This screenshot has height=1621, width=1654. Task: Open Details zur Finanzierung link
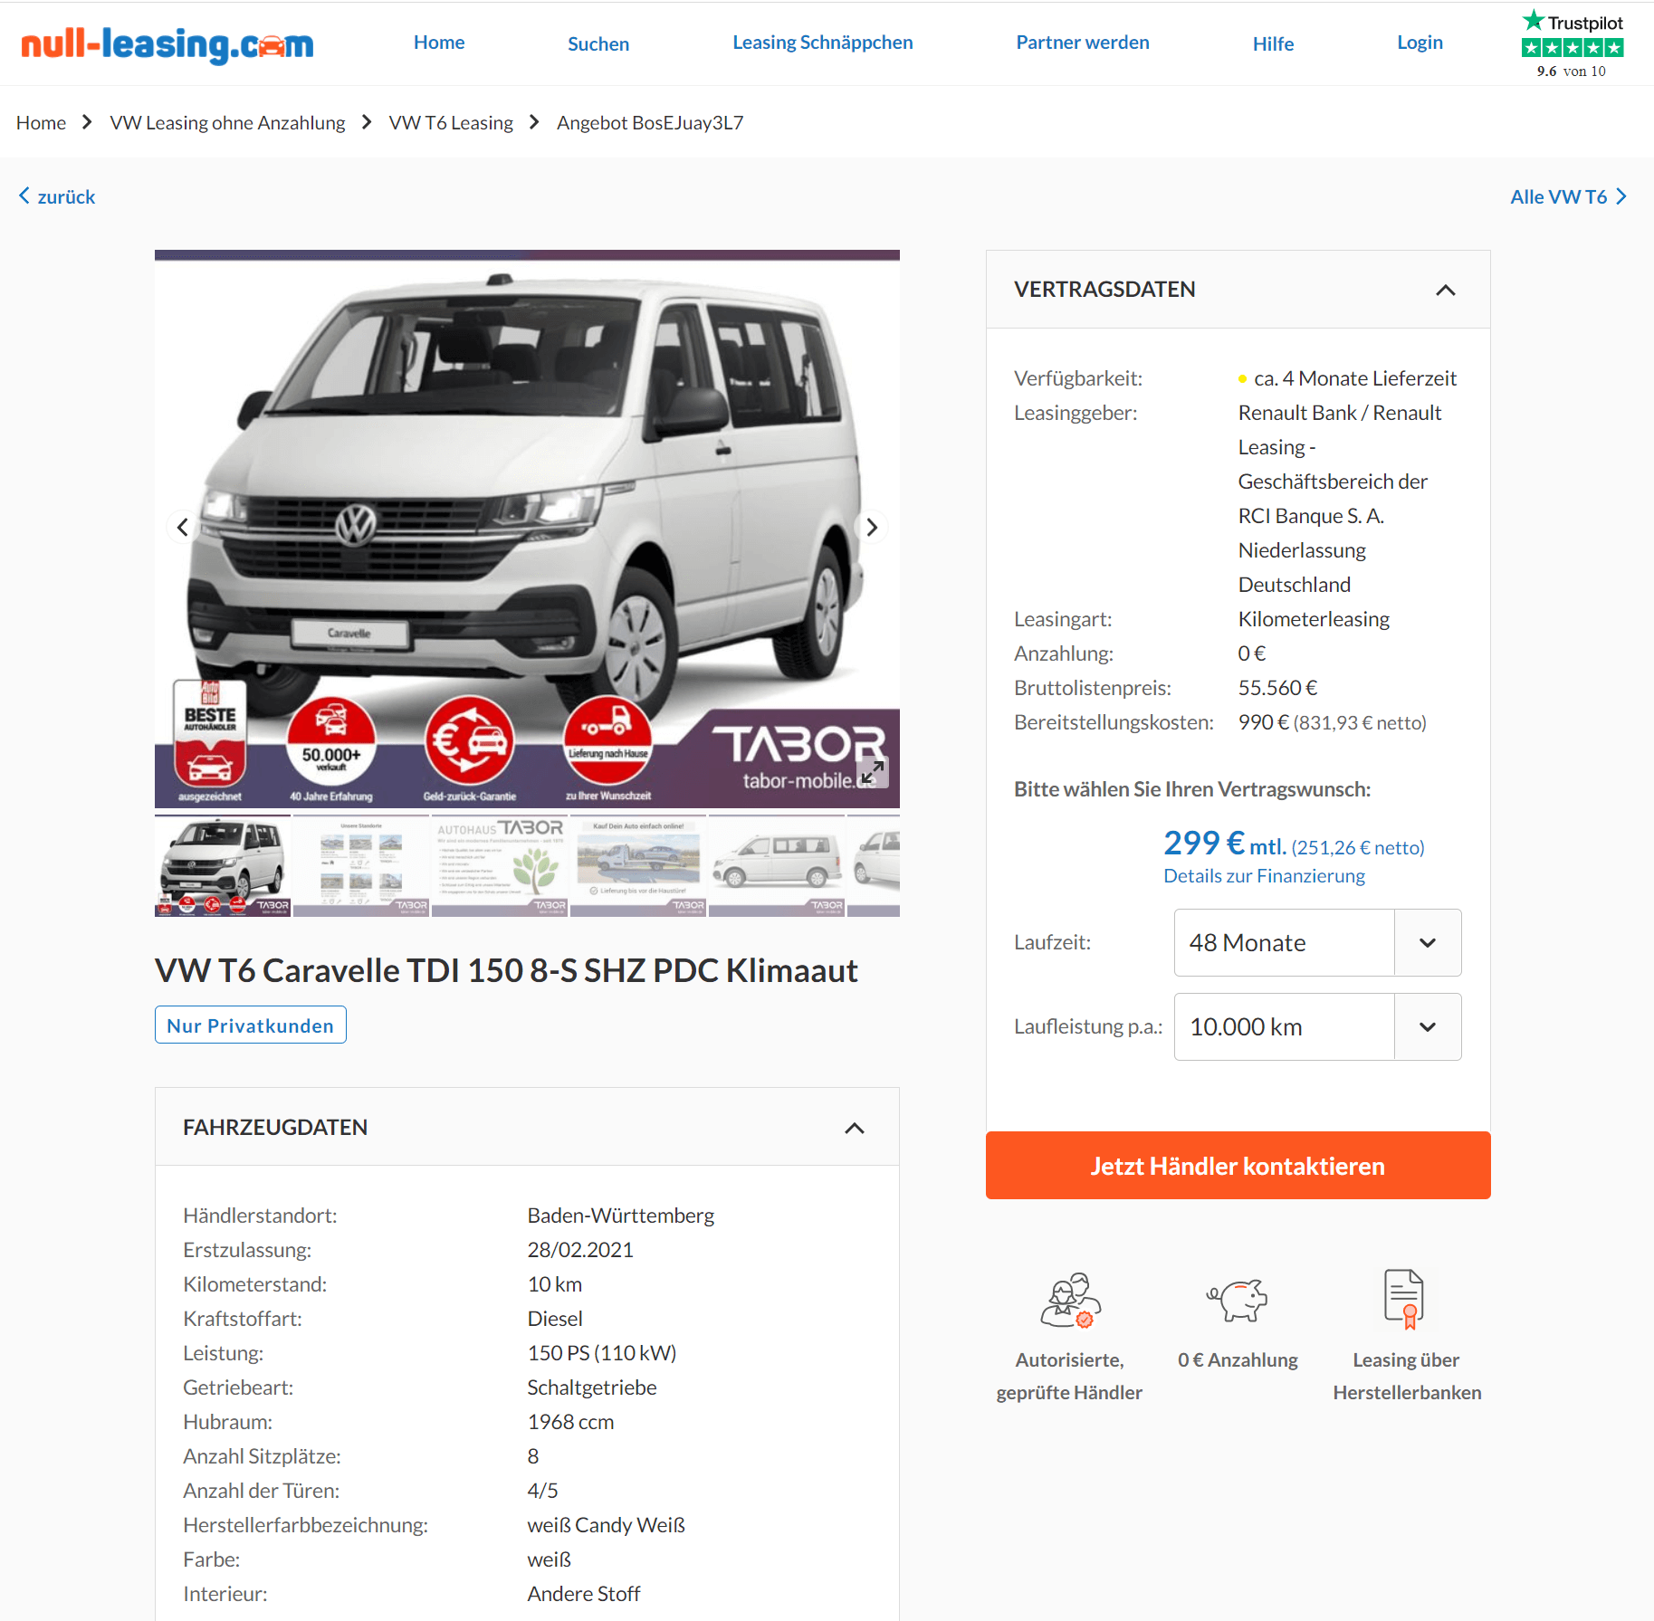click(1264, 875)
